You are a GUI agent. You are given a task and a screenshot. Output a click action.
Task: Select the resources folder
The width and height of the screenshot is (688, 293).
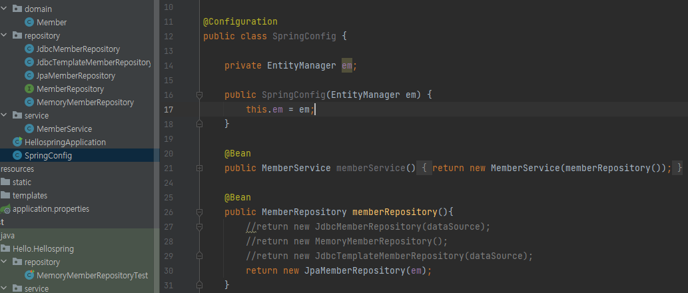17,169
